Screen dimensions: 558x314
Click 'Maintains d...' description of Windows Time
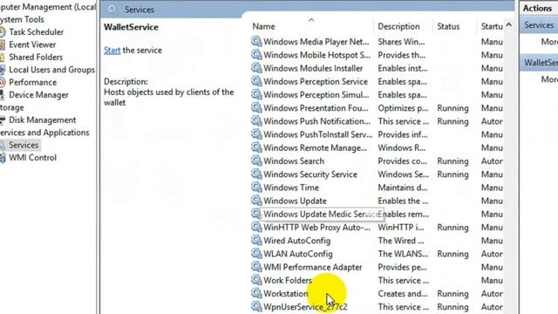pyautogui.click(x=403, y=188)
